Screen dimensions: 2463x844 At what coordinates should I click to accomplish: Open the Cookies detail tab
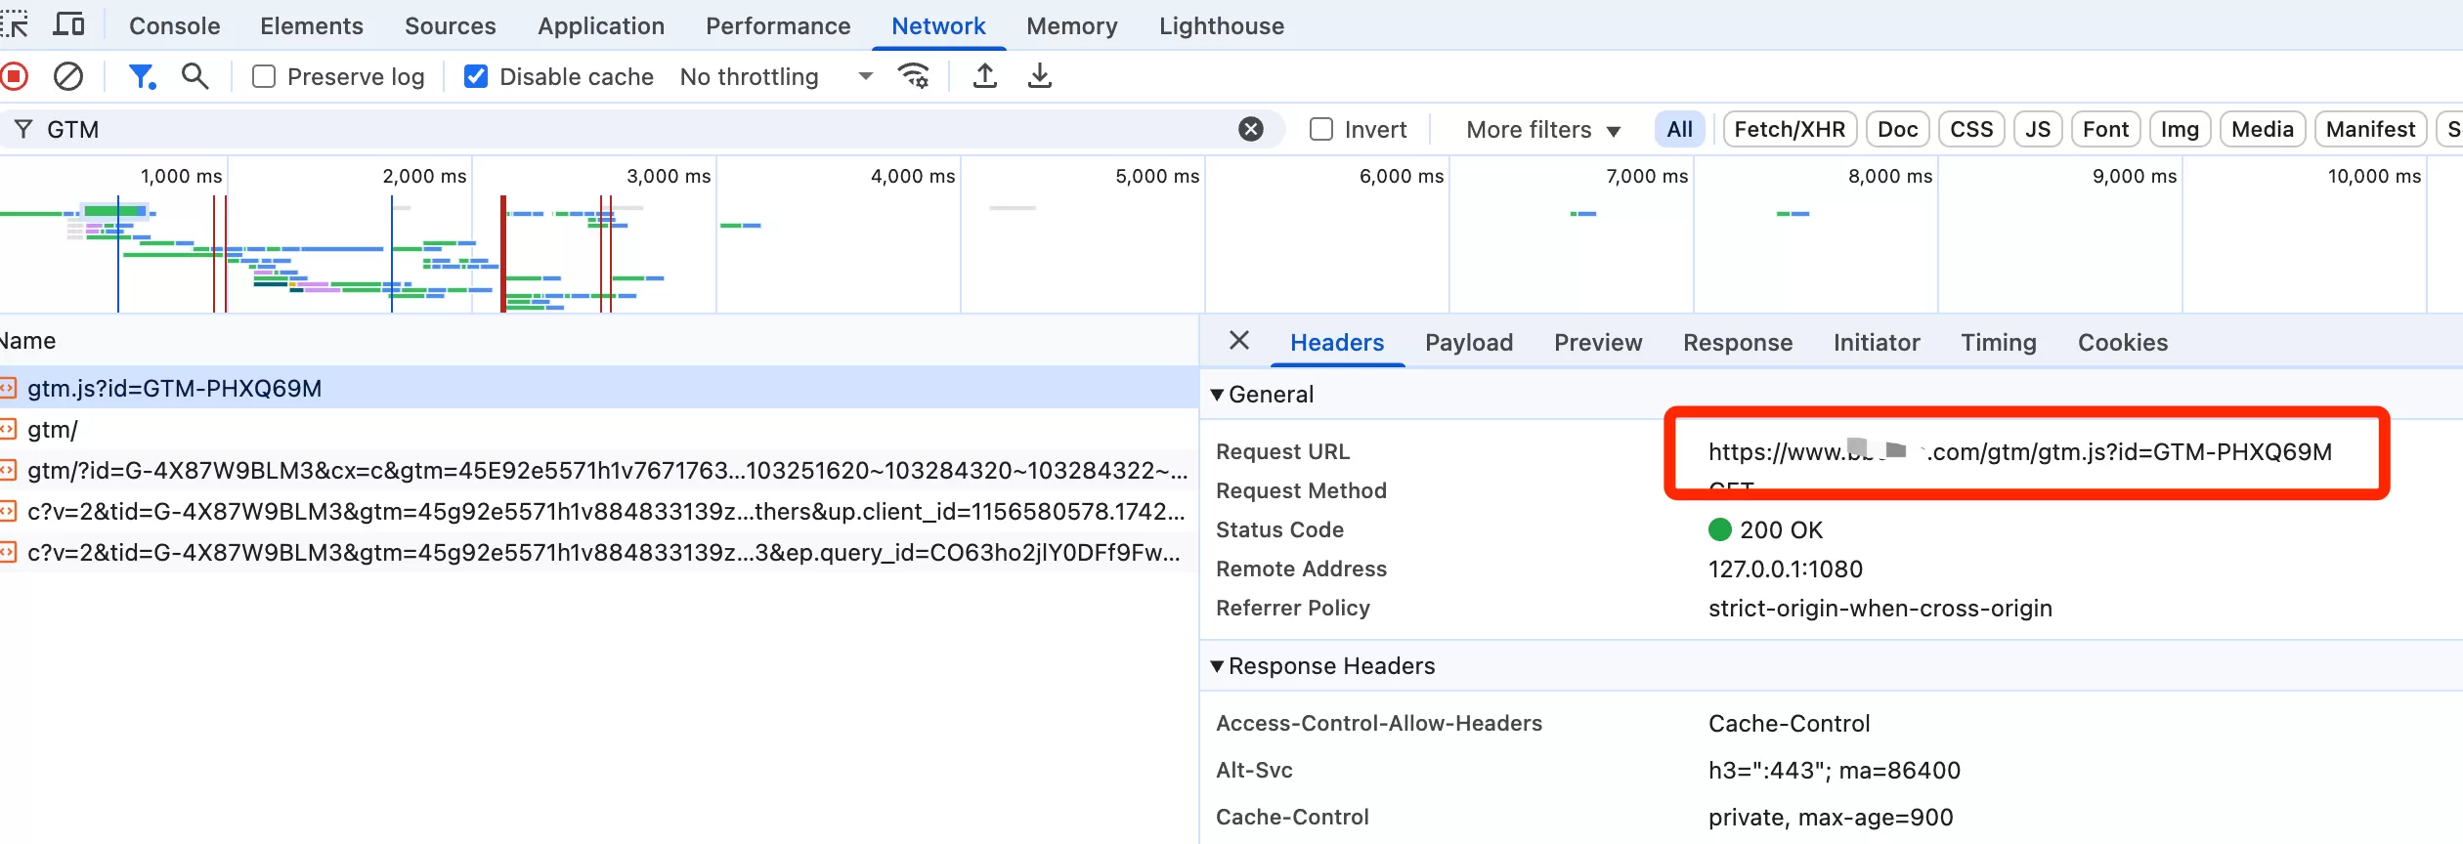[2123, 342]
